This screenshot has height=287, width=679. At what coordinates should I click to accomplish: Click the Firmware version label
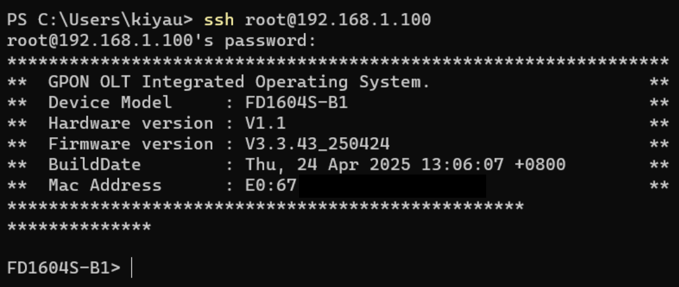click(x=130, y=144)
